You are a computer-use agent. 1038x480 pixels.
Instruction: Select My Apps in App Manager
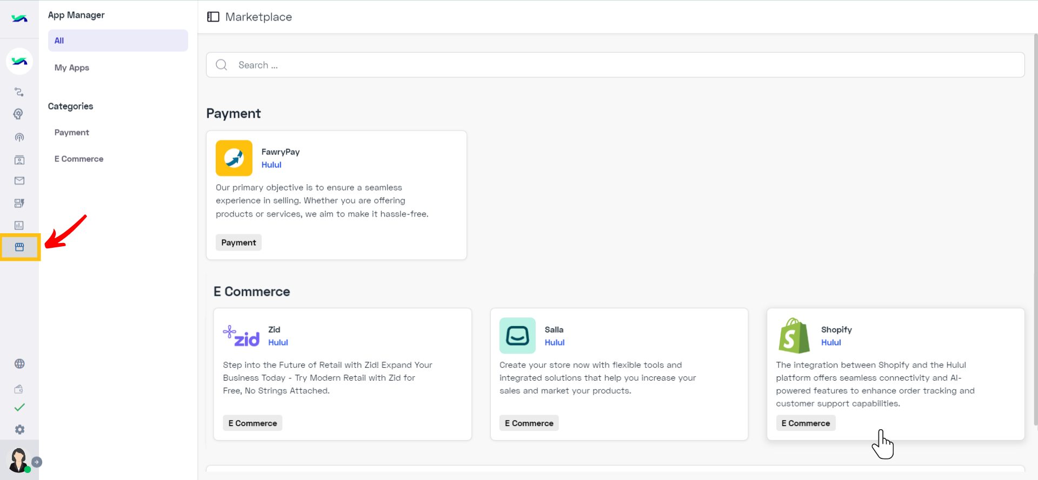coord(72,67)
